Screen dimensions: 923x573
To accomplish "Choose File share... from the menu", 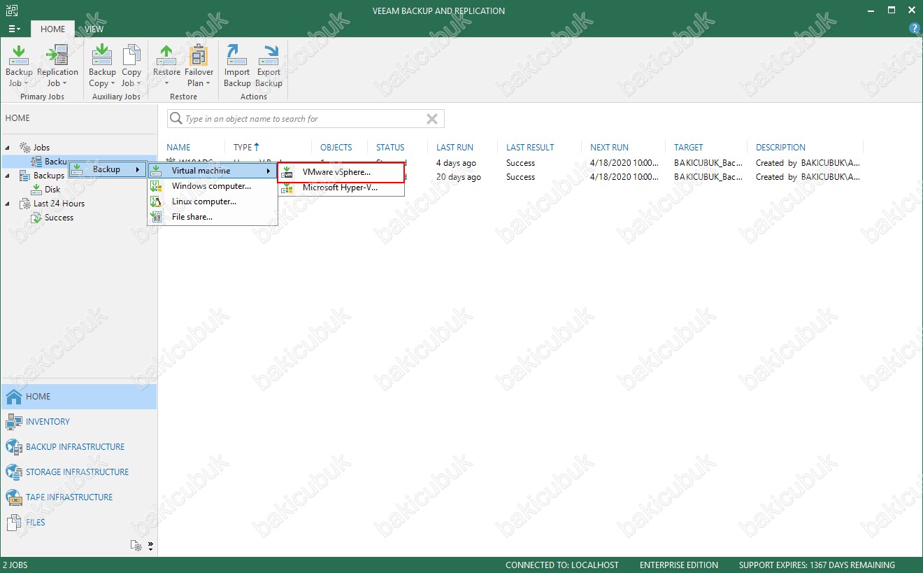I will tap(212, 217).
